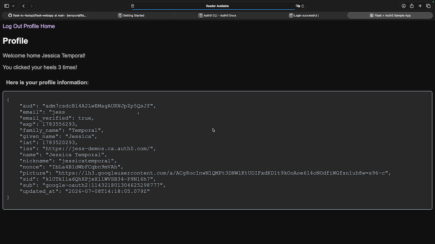Go forward with the forward arrow
The width and height of the screenshot is (435, 244).
tap(31, 6)
